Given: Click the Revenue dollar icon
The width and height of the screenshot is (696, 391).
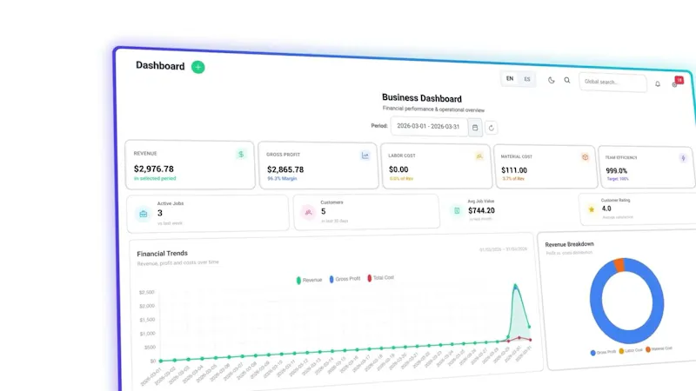Looking at the screenshot, I should click(241, 155).
